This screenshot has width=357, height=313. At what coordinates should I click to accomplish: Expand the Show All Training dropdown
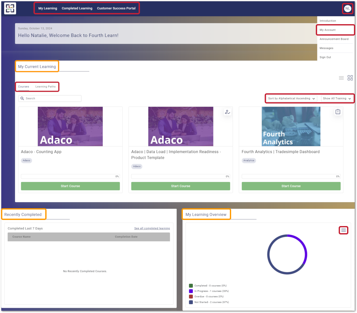point(337,98)
